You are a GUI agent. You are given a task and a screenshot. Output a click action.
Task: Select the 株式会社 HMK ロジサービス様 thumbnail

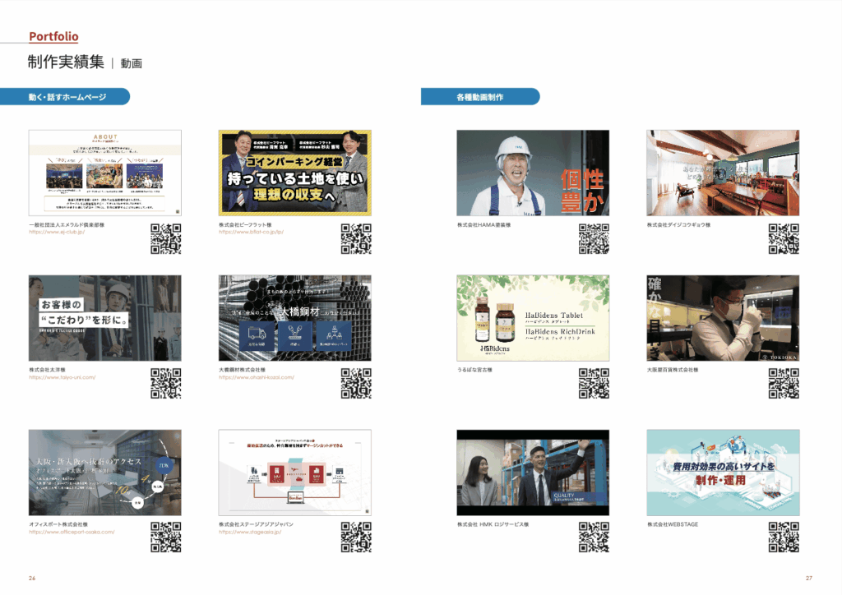[532, 470]
